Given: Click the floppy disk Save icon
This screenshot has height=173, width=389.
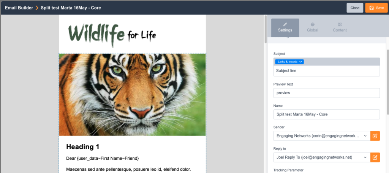Looking at the screenshot, I should pos(371,8).
